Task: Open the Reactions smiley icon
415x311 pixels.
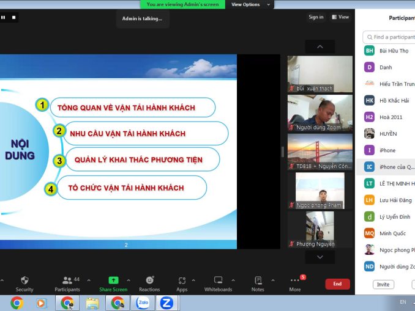Action: click(150, 280)
